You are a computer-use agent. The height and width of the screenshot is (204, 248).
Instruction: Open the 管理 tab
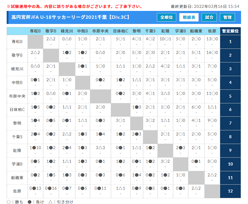point(227,17)
